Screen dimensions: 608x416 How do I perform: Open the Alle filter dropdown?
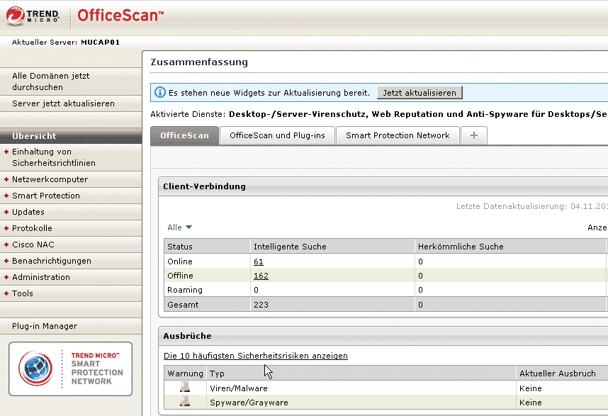coord(179,227)
